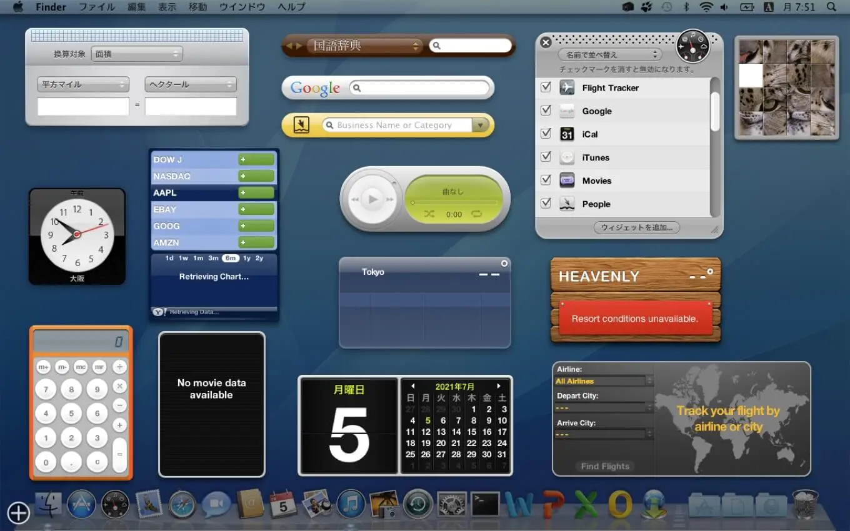Launch Microsoft Word from the dock

coord(519,504)
